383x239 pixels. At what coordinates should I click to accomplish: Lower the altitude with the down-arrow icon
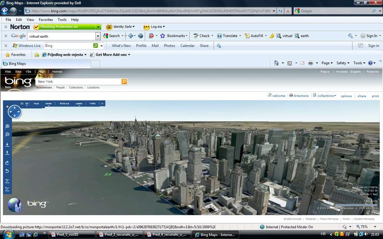click(x=7, y=145)
